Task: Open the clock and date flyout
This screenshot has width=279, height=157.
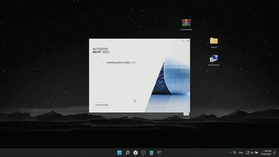Action: [266, 153]
